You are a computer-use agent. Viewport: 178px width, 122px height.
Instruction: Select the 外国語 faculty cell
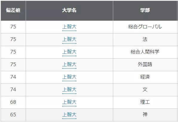pos(145,65)
